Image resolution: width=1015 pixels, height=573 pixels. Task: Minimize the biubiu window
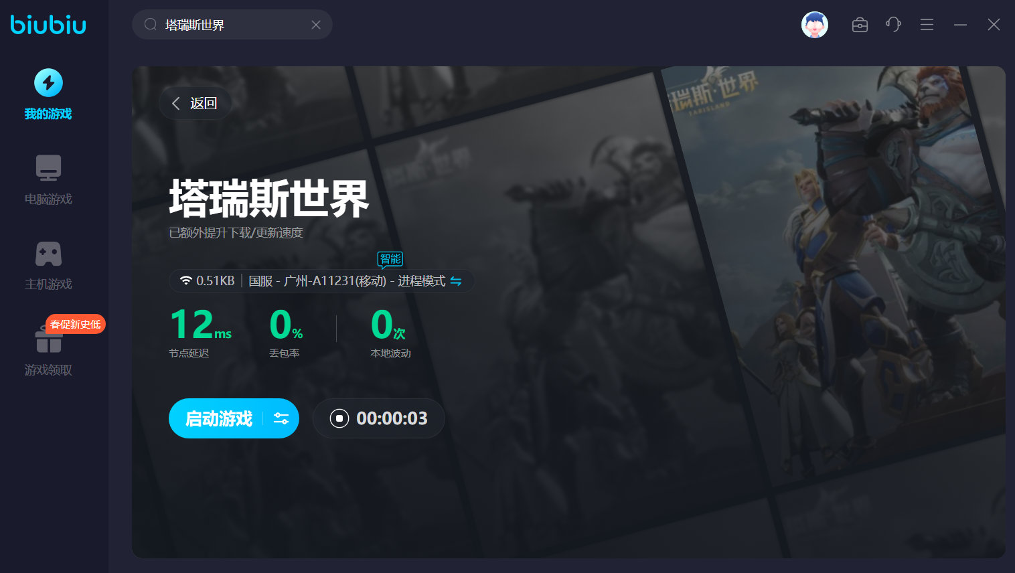tap(960, 25)
